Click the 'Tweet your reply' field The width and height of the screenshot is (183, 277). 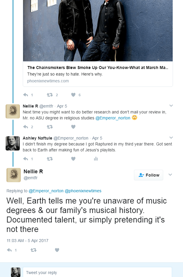[x=97, y=273]
